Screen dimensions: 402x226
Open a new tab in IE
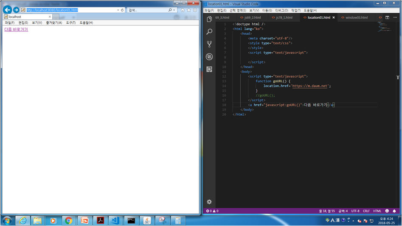tap(56, 17)
